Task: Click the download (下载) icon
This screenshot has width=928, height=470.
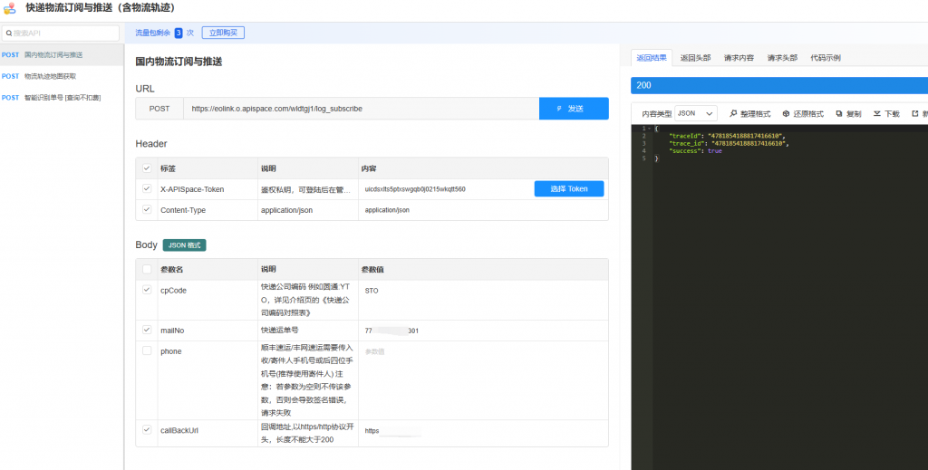Action: pos(877,113)
